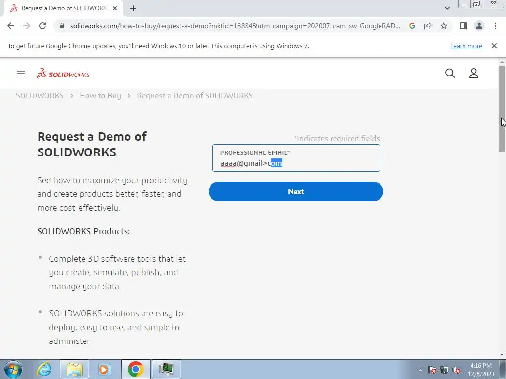Bookmark this page with the star icon
This screenshot has height=379, width=506.
[444, 26]
